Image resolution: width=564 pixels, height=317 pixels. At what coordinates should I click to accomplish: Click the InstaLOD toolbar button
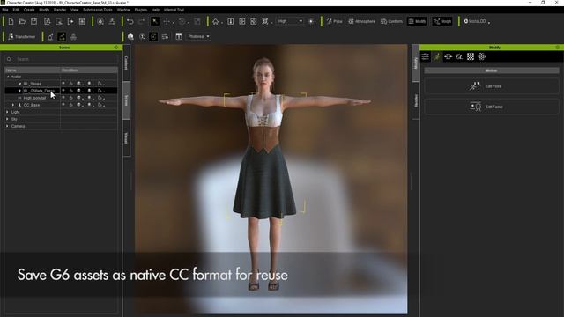(474, 21)
